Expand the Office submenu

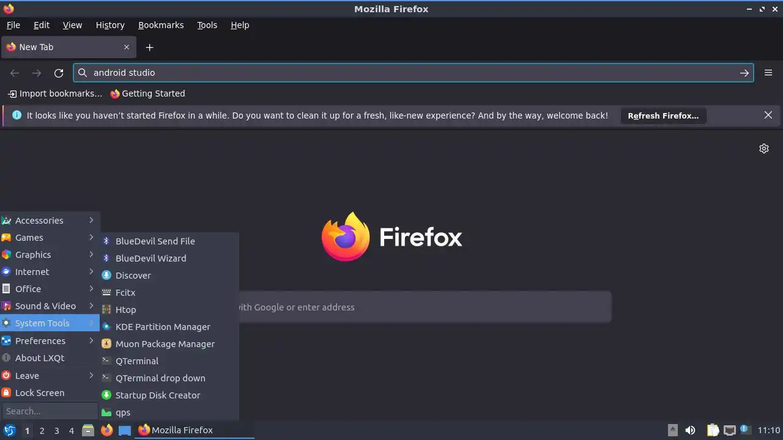click(50, 289)
